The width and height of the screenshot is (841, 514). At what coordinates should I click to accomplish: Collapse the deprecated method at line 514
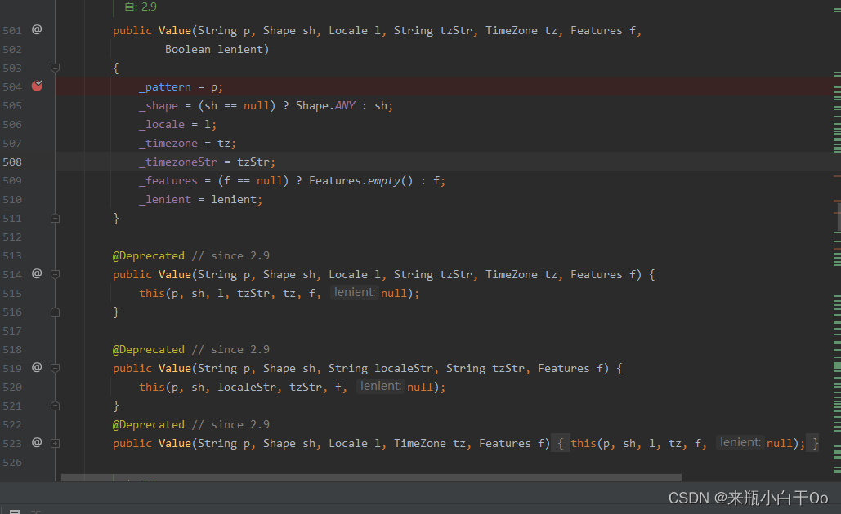coord(55,273)
